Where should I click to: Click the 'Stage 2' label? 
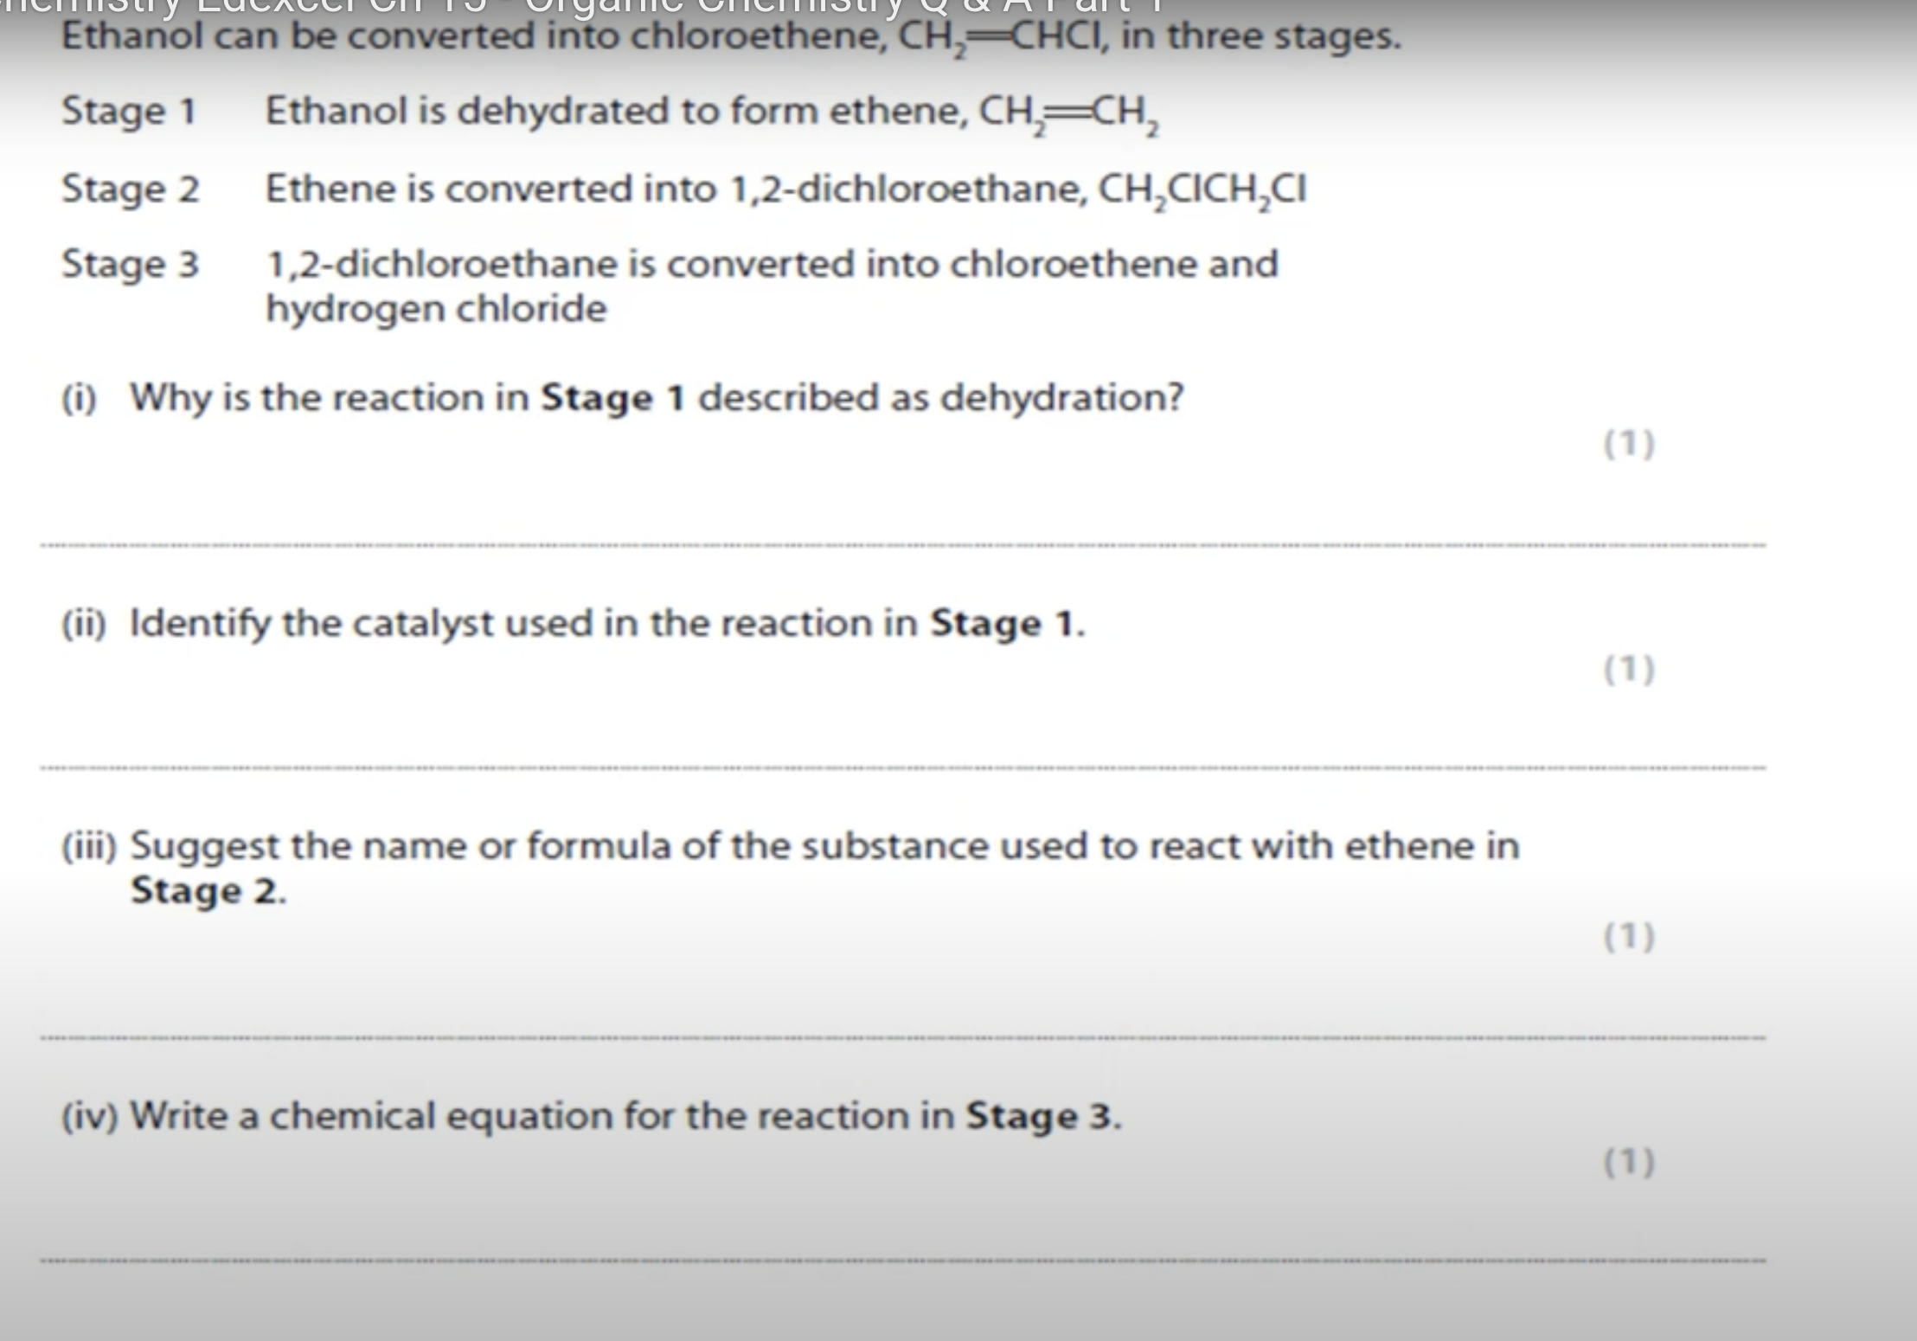130,189
